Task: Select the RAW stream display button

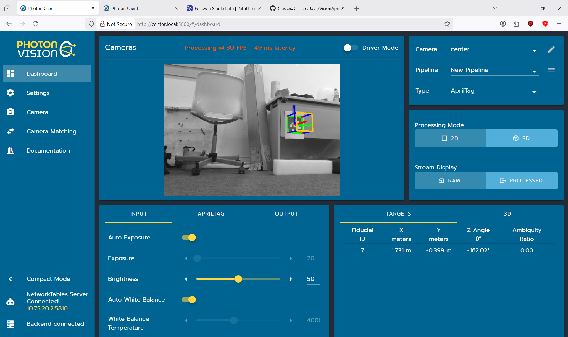Action: point(450,181)
